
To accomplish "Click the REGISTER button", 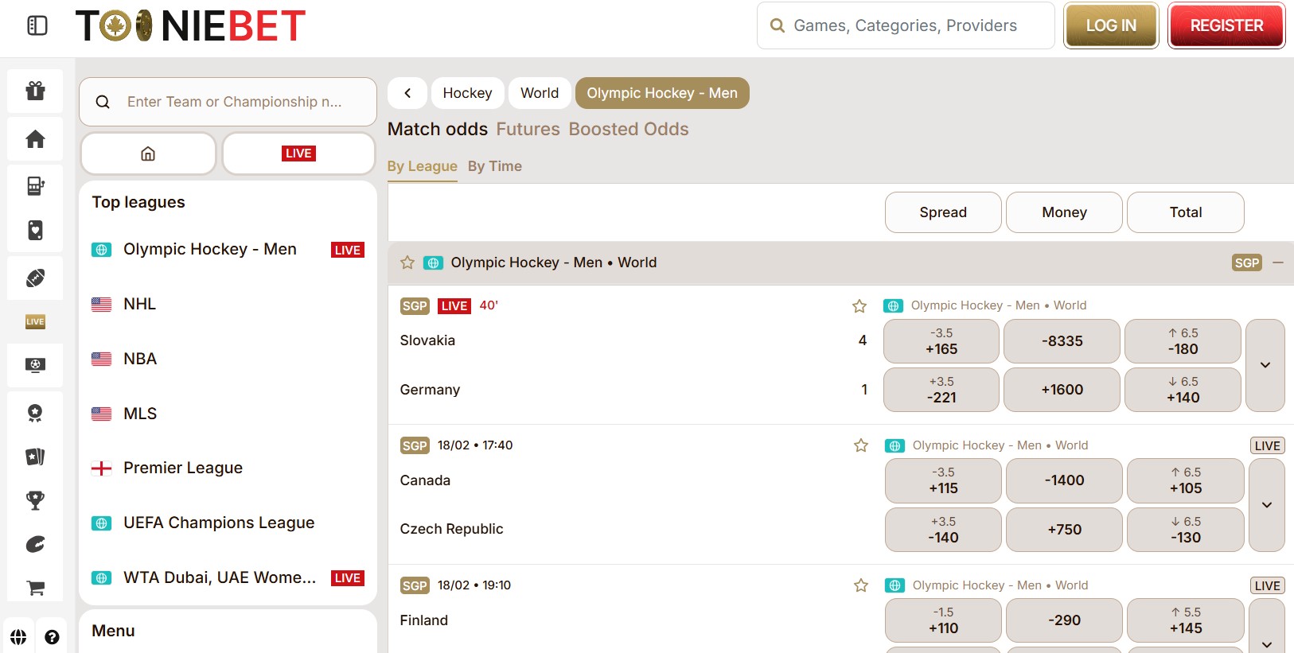I will [x=1226, y=25].
